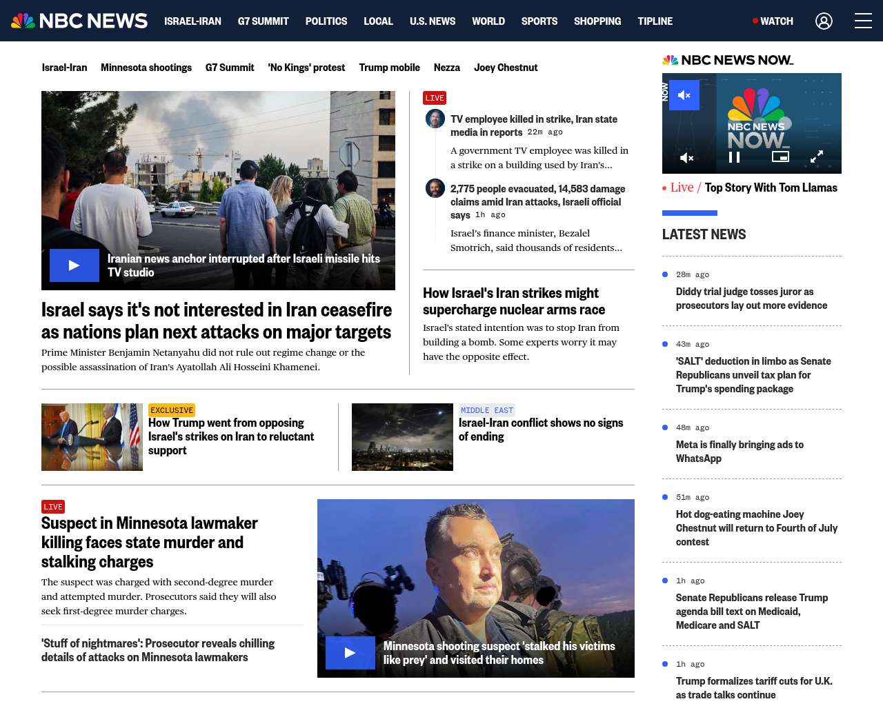The image size is (883, 706).
Task: Open the World section
Action: (488, 21)
